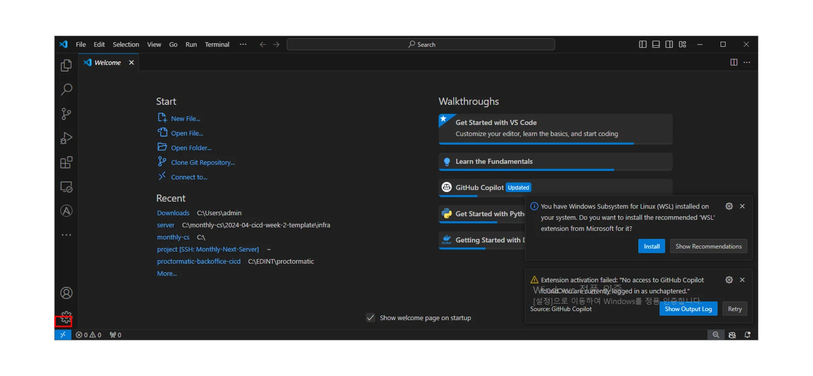This screenshot has width=813, height=376.
Task: Open the Source Control view
Action: pos(66,114)
